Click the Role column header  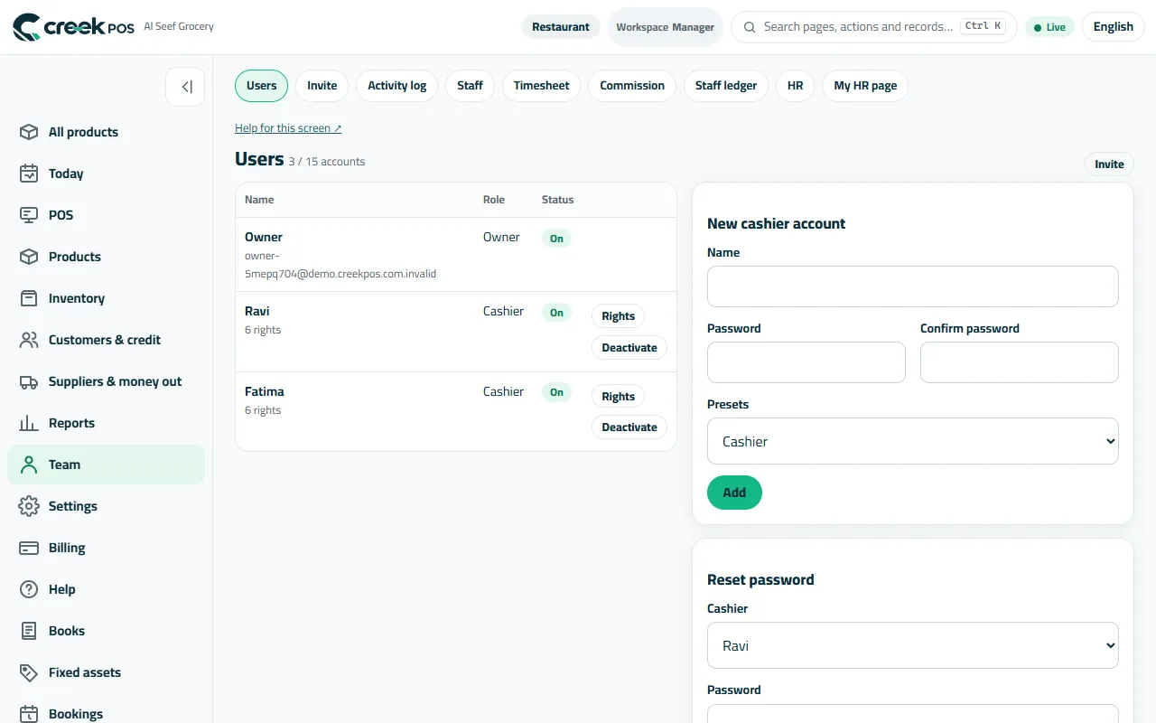click(494, 200)
